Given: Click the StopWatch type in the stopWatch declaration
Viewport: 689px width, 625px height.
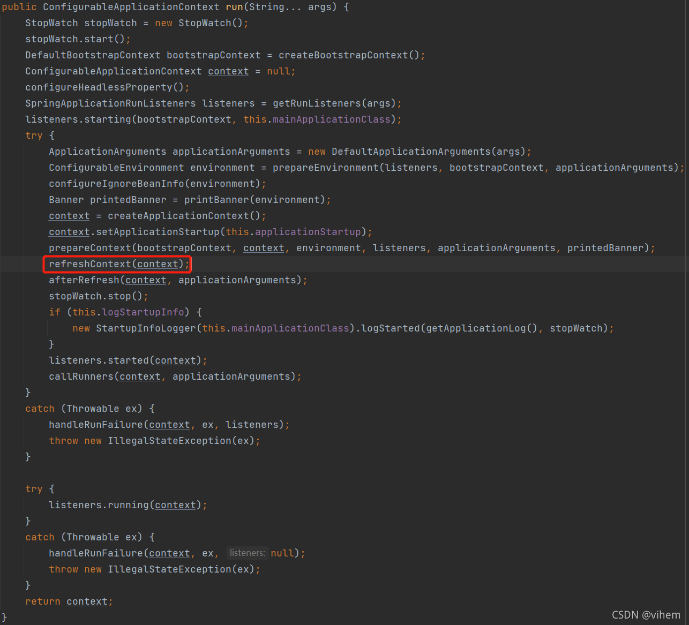Looking at the screenshot, I should [x=51, y=23].
